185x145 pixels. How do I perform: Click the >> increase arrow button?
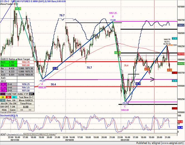(30, 110)
